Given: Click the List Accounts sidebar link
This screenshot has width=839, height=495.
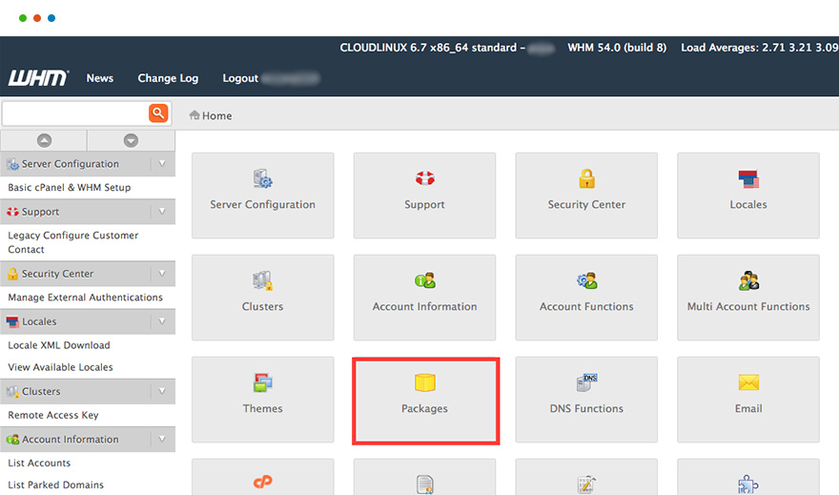Looking at the screenshot, I should point(39,464).
